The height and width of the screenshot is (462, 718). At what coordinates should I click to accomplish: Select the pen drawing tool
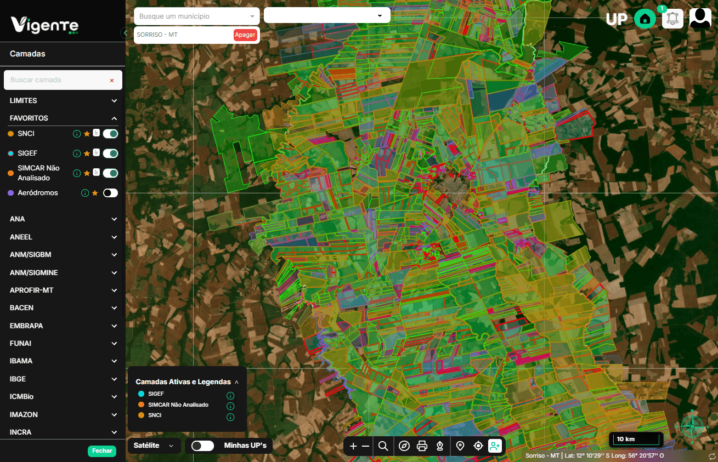[439, 446]
